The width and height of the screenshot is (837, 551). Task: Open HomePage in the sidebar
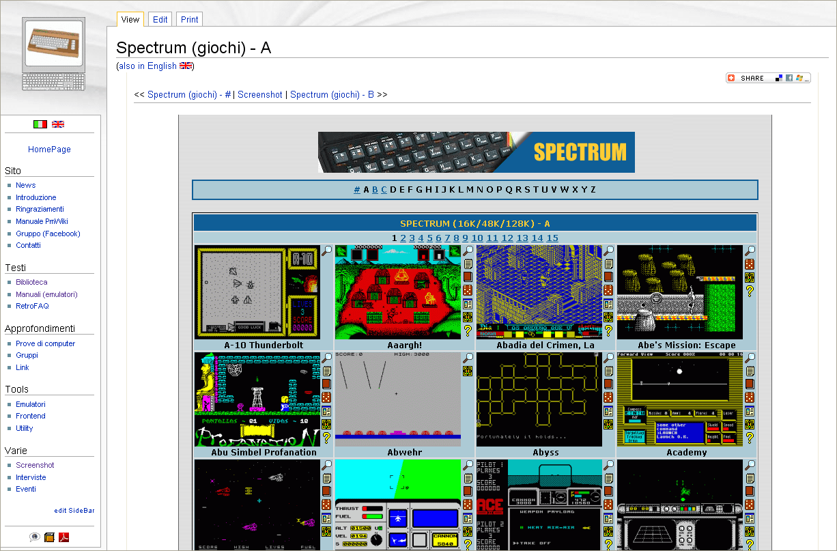[x=49, y=150]
